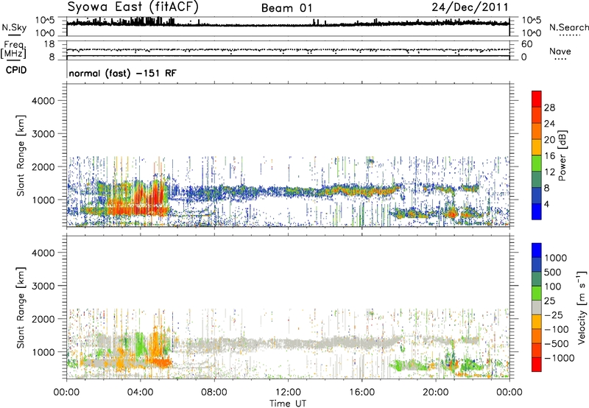Click the '08:00' time tick label

coord(214,393)
